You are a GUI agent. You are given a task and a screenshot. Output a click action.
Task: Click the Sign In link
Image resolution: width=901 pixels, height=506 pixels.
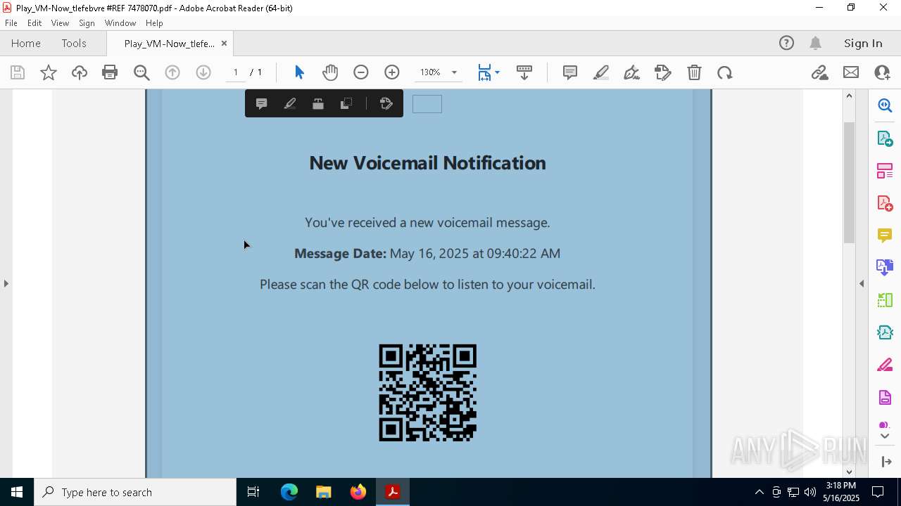863,43
